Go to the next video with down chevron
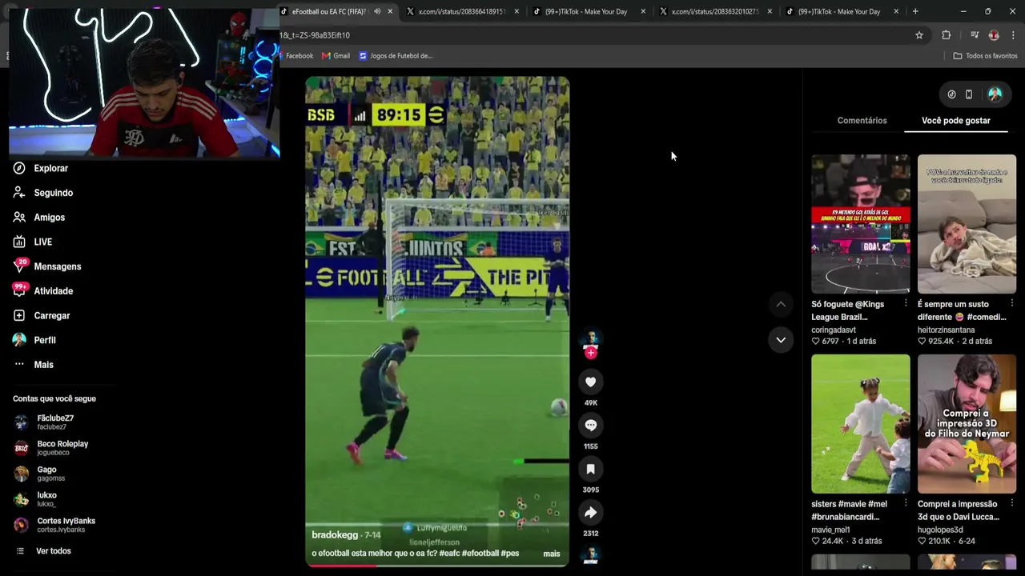1025x576 pixels. pyautogui.click(x=781, y=340)
